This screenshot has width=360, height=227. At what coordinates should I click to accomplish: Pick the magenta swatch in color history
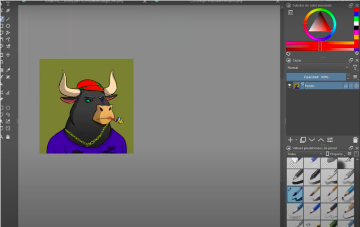(x=356, y=33)
